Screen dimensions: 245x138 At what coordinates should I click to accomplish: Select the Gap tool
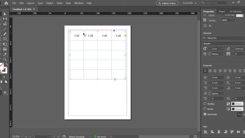(x=5, y=19)
